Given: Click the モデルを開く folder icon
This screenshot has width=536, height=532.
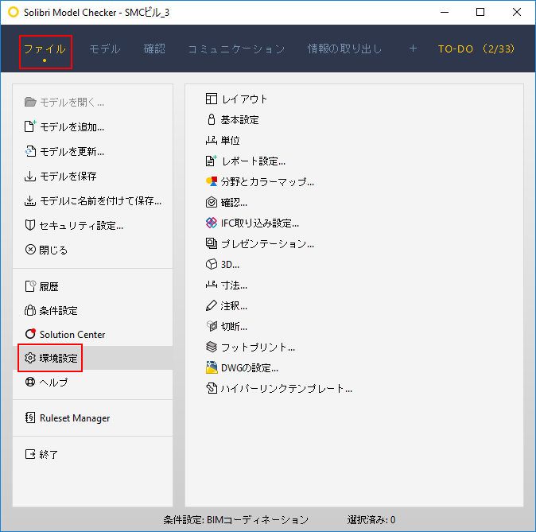Looking at the screenshot, I should coord(30,102).
